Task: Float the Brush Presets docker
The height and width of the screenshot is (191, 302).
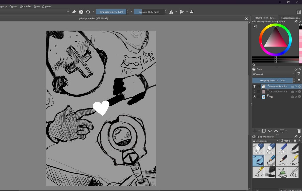Action: click(296, 137)
